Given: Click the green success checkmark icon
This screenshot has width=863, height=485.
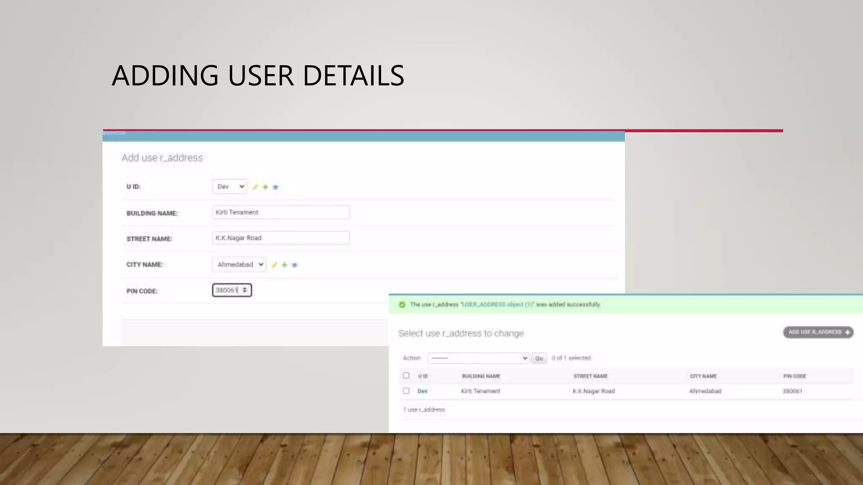Looking at the screenshot, I should pos(402,304).
